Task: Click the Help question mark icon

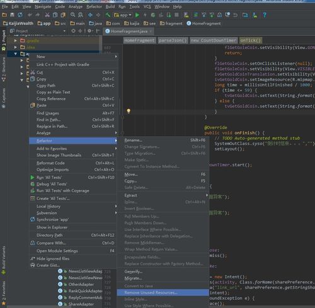Action: pos(265,15)
